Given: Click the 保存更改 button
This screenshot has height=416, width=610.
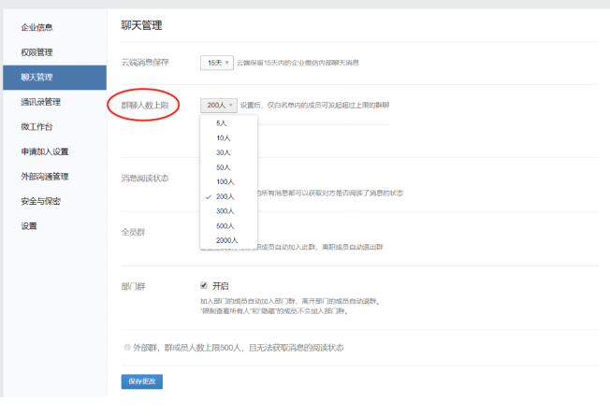Looking at the screenshot, I should coord(141,380).
